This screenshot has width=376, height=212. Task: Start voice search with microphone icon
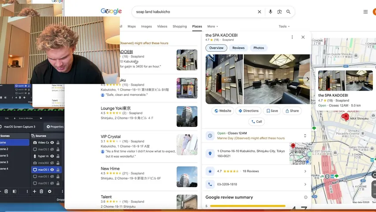(x=270, y=12)
